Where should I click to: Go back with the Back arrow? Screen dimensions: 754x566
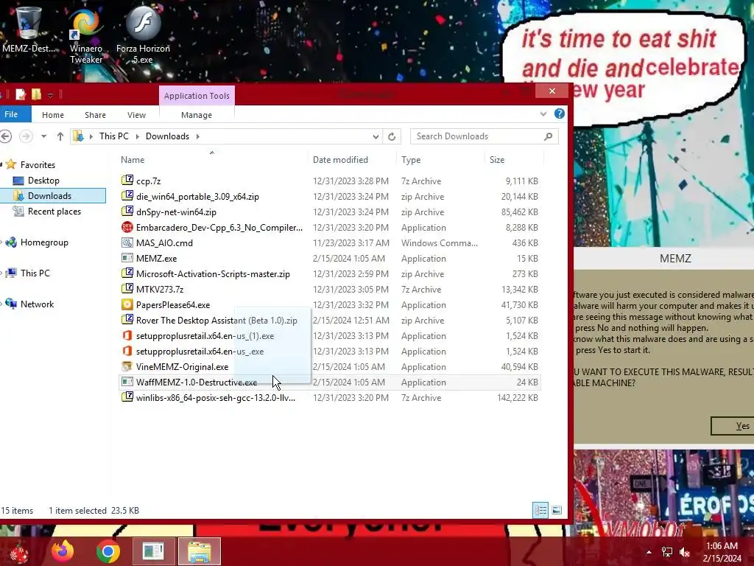(x=6, y=136)
